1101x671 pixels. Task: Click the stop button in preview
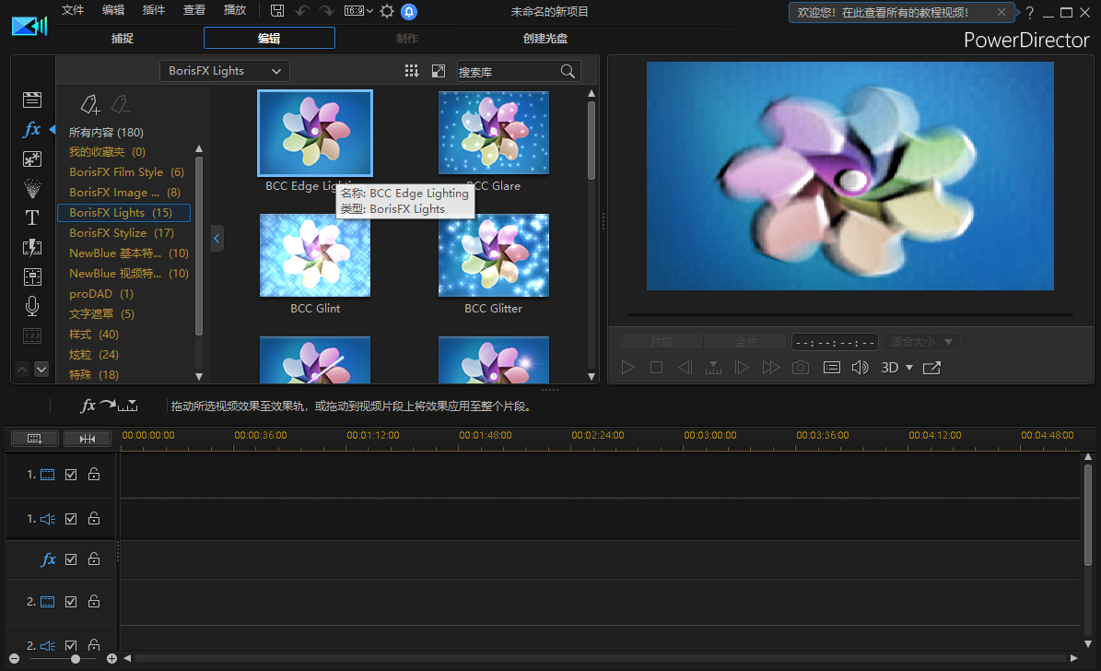(657, 368)
